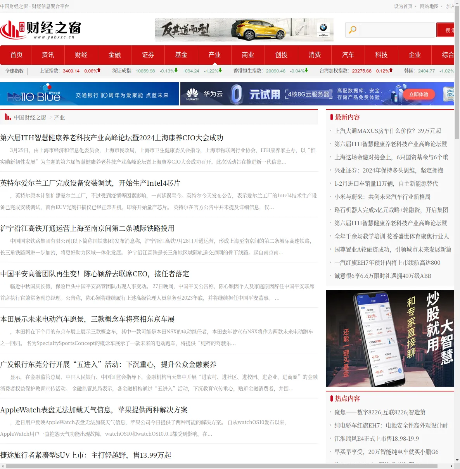Open sidebar link 诚意很6享6.6万限时礼遇
This screenshot has height=469, width=460.
(383, 276)
